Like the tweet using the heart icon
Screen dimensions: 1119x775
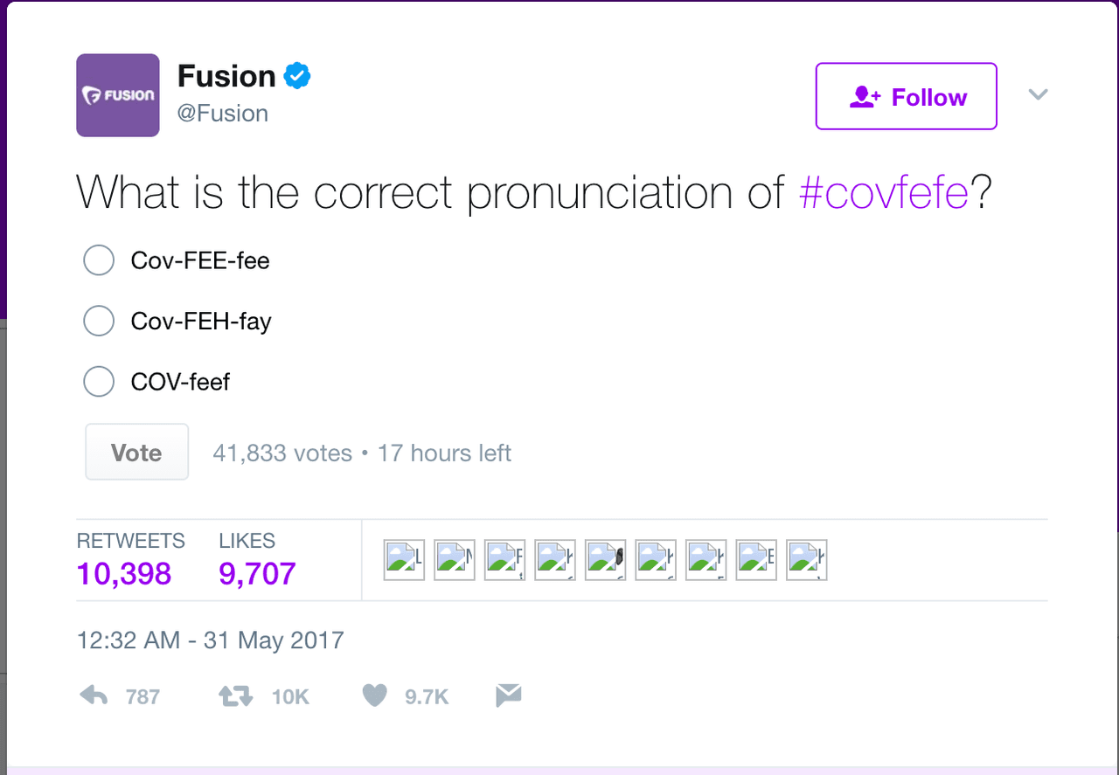pos(373,695)
